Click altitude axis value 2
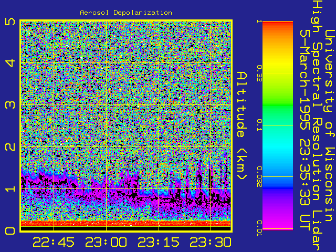This screenshot has height=252, width=336. 10,147
